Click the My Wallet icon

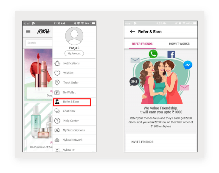coord(57,92)
